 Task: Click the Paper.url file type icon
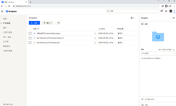pyautogui.click(x=34, y=38)
